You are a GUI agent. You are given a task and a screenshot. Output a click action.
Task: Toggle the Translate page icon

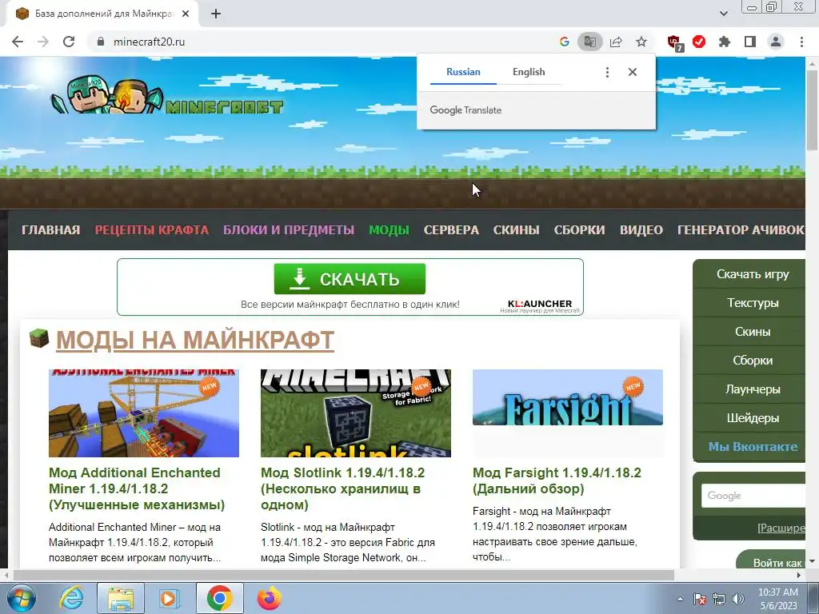[x=589, y=42]
